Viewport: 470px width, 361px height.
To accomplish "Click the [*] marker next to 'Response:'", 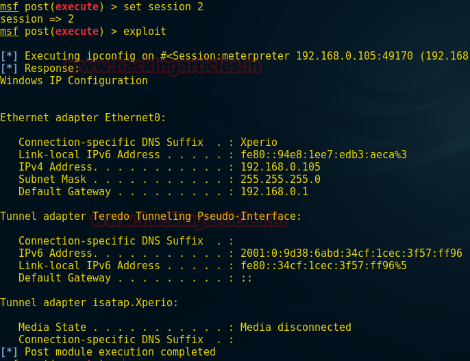I will [9, 69].
